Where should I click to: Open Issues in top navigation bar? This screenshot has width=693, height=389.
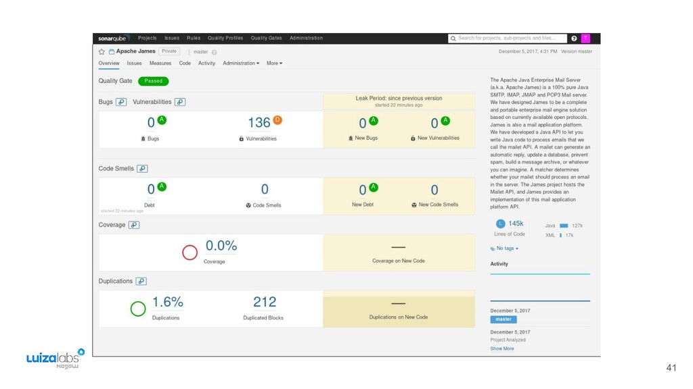tap(172, 38)
